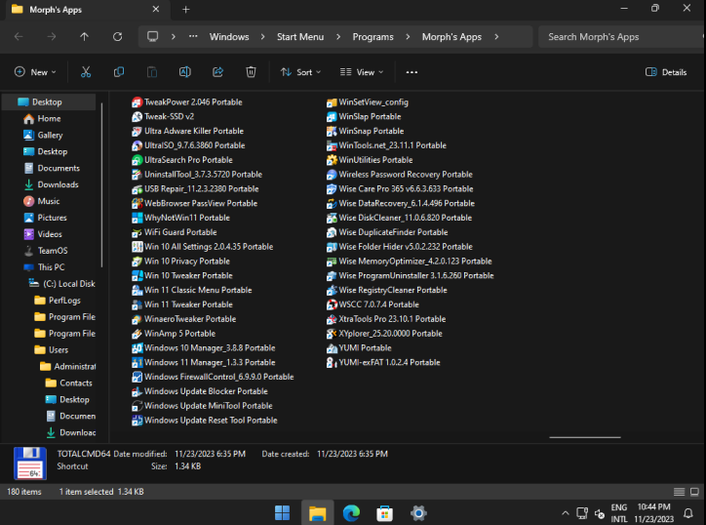Add a new tab
Screen dimensions: 706x525
186,10
